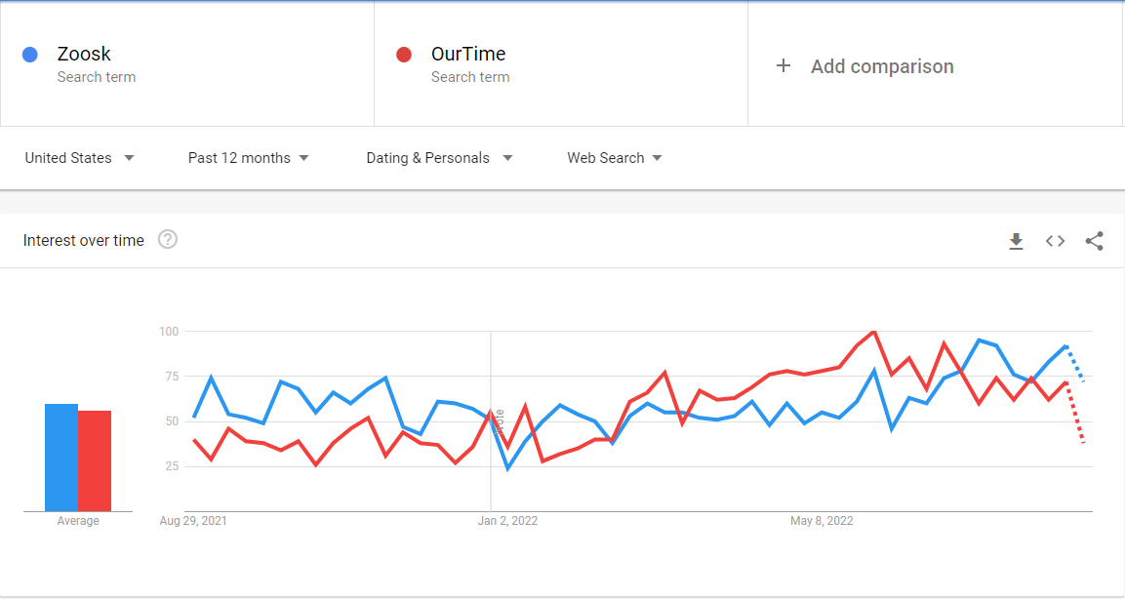Click the embed code icon

point(1055,241)
